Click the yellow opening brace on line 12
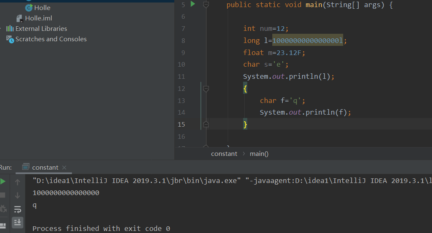Image resolution: width=432 pixels, height=233 pixels. click(x=245, y=89)
